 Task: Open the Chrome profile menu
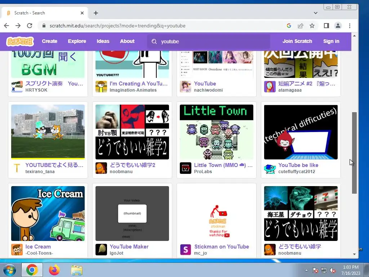click(338, 26)
